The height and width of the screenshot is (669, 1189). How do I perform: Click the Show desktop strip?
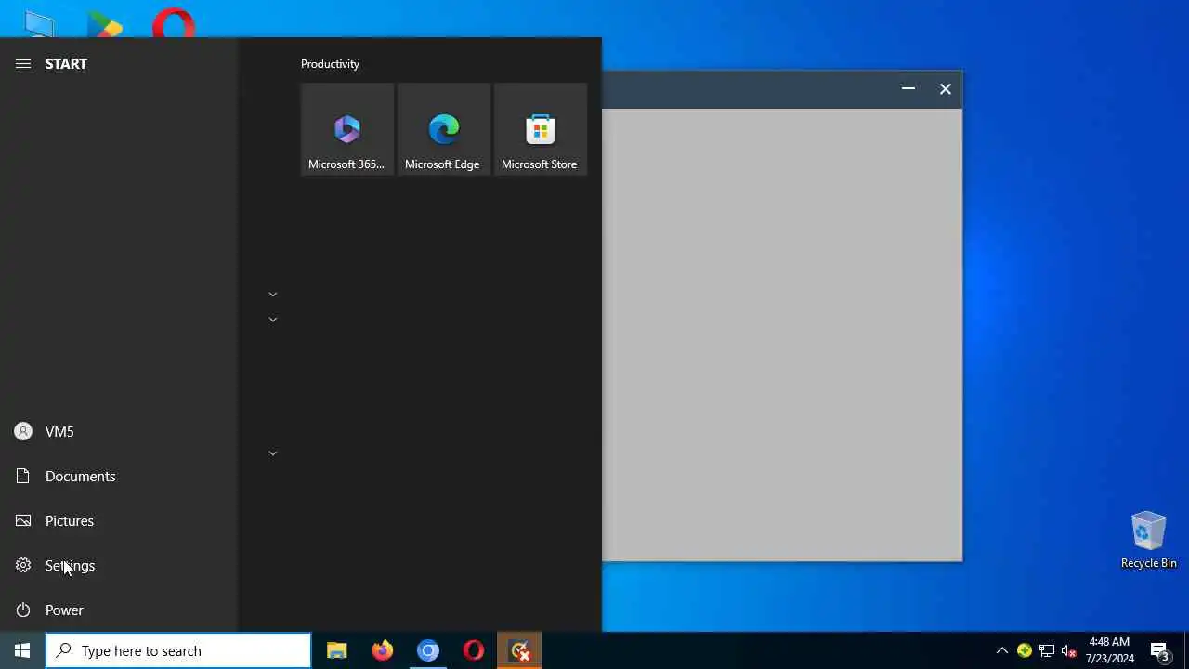pos(1186,650)
